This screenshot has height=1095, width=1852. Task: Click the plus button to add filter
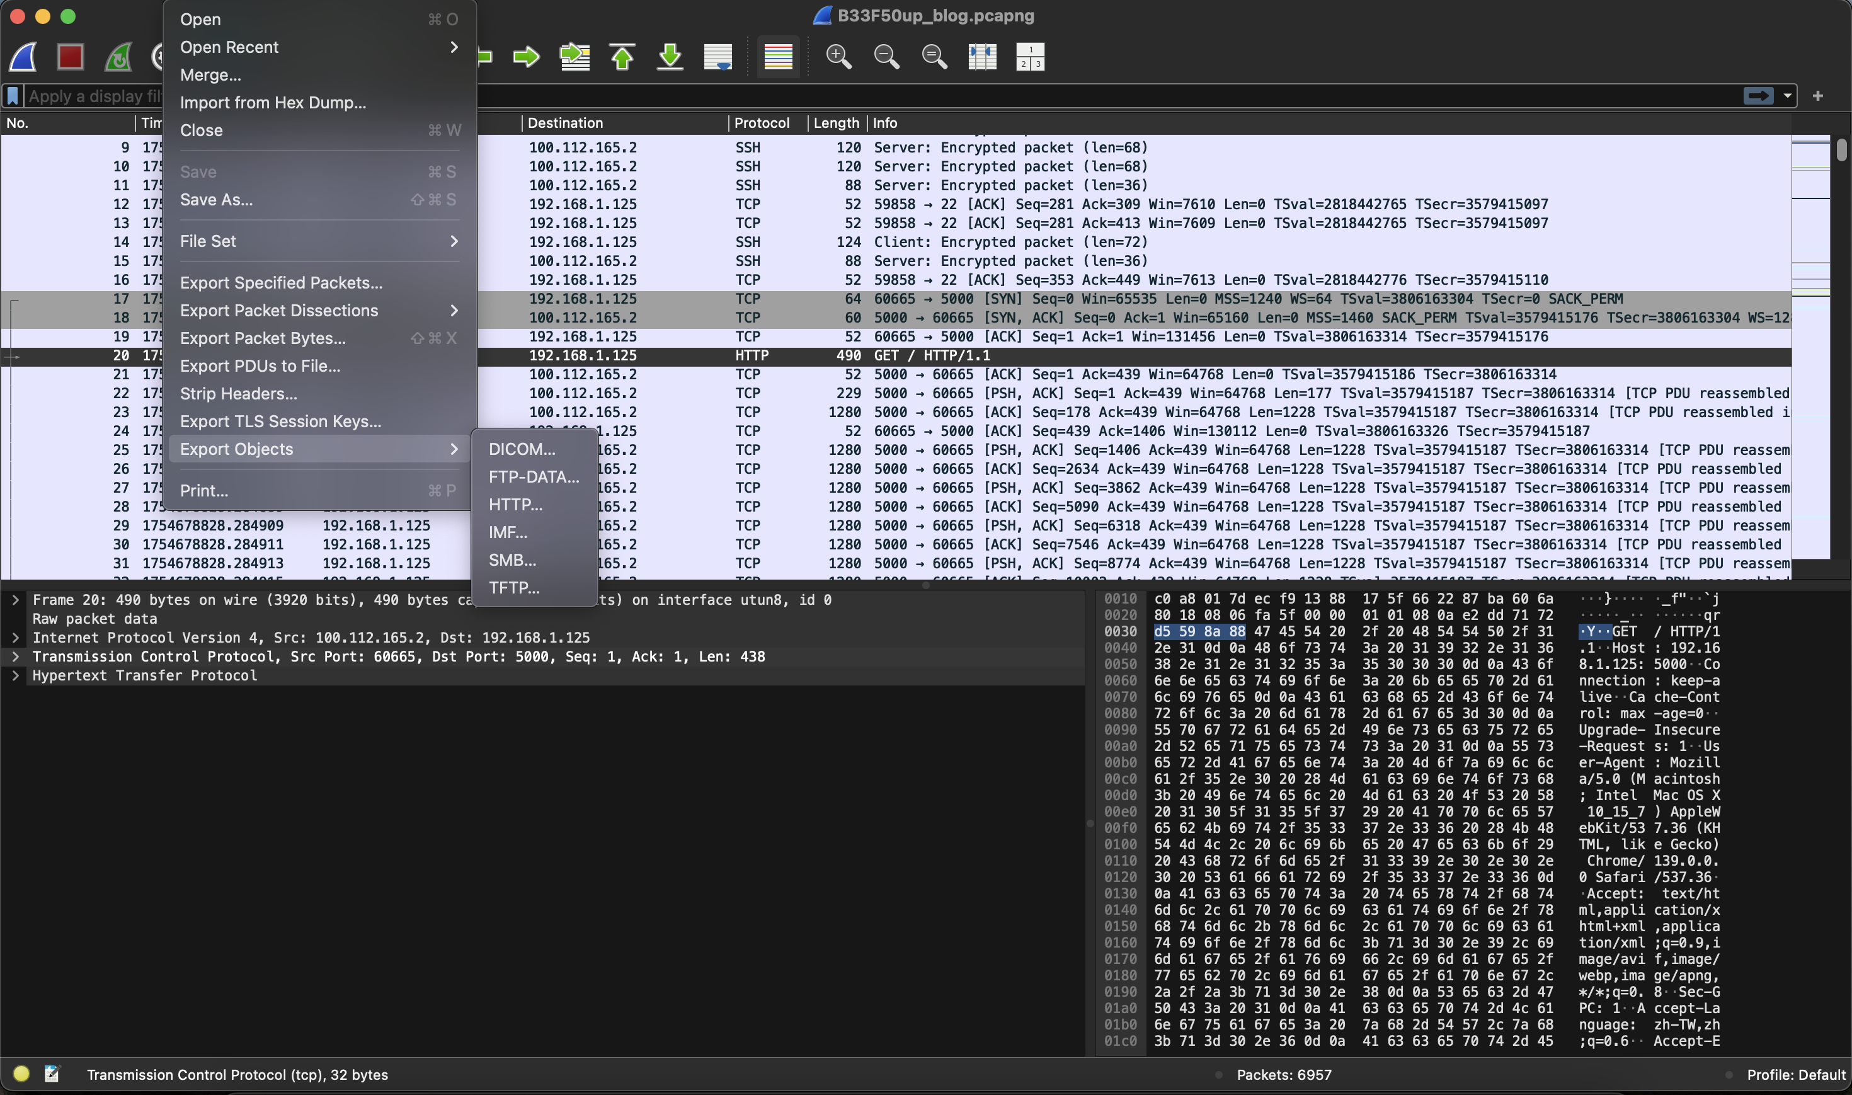(1817, 96)
